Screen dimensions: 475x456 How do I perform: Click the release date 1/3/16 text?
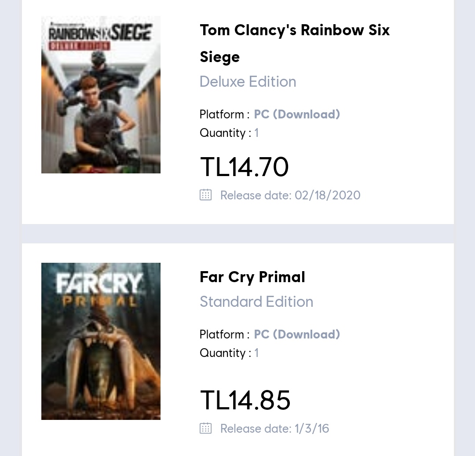pyautogui.click(x=274, y=428)
